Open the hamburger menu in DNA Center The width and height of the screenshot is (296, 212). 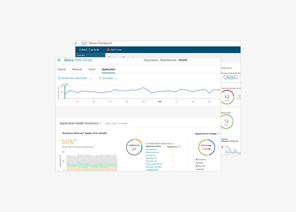coord(59,60)
